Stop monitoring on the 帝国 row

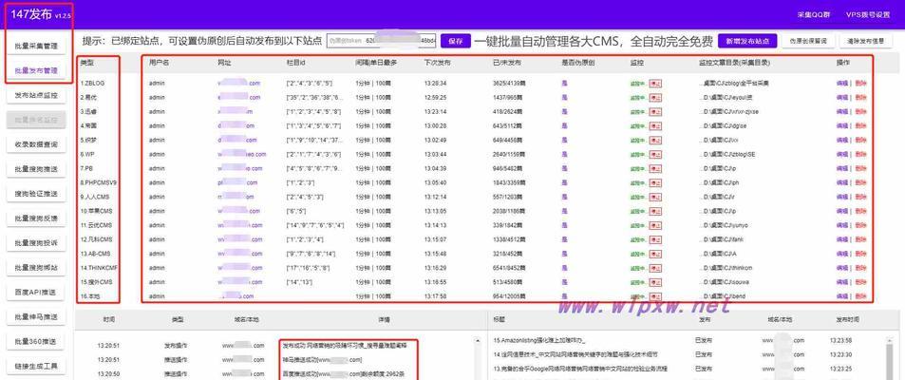click(655, 126)
